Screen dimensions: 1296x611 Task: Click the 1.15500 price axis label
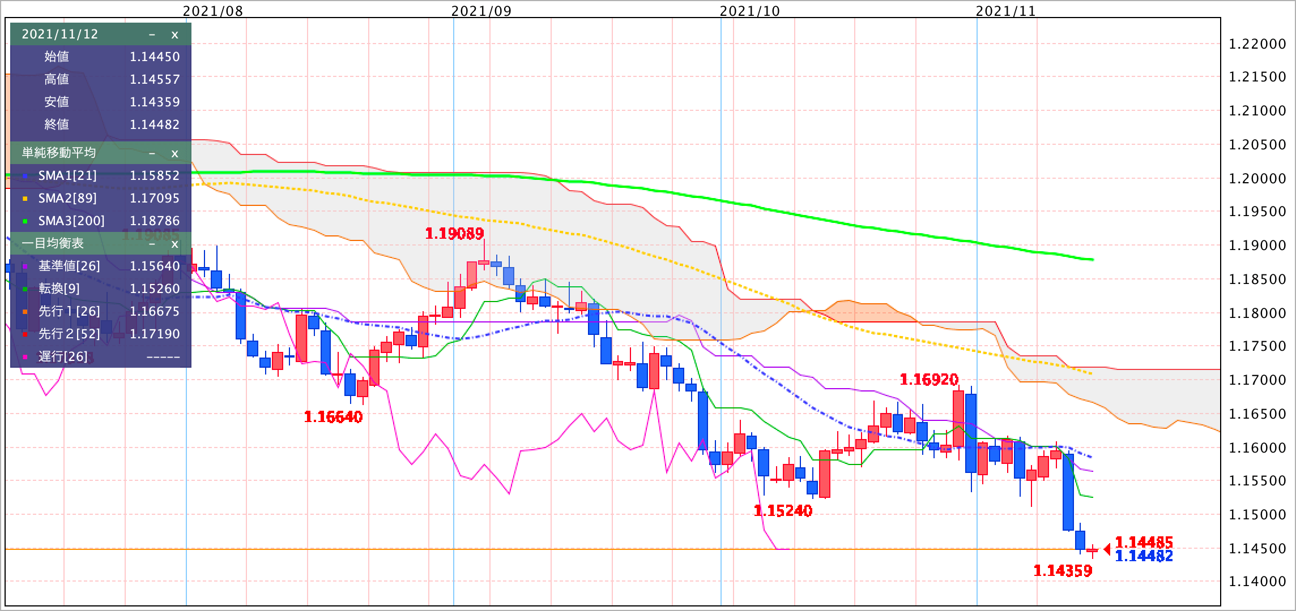(1257, 481)
